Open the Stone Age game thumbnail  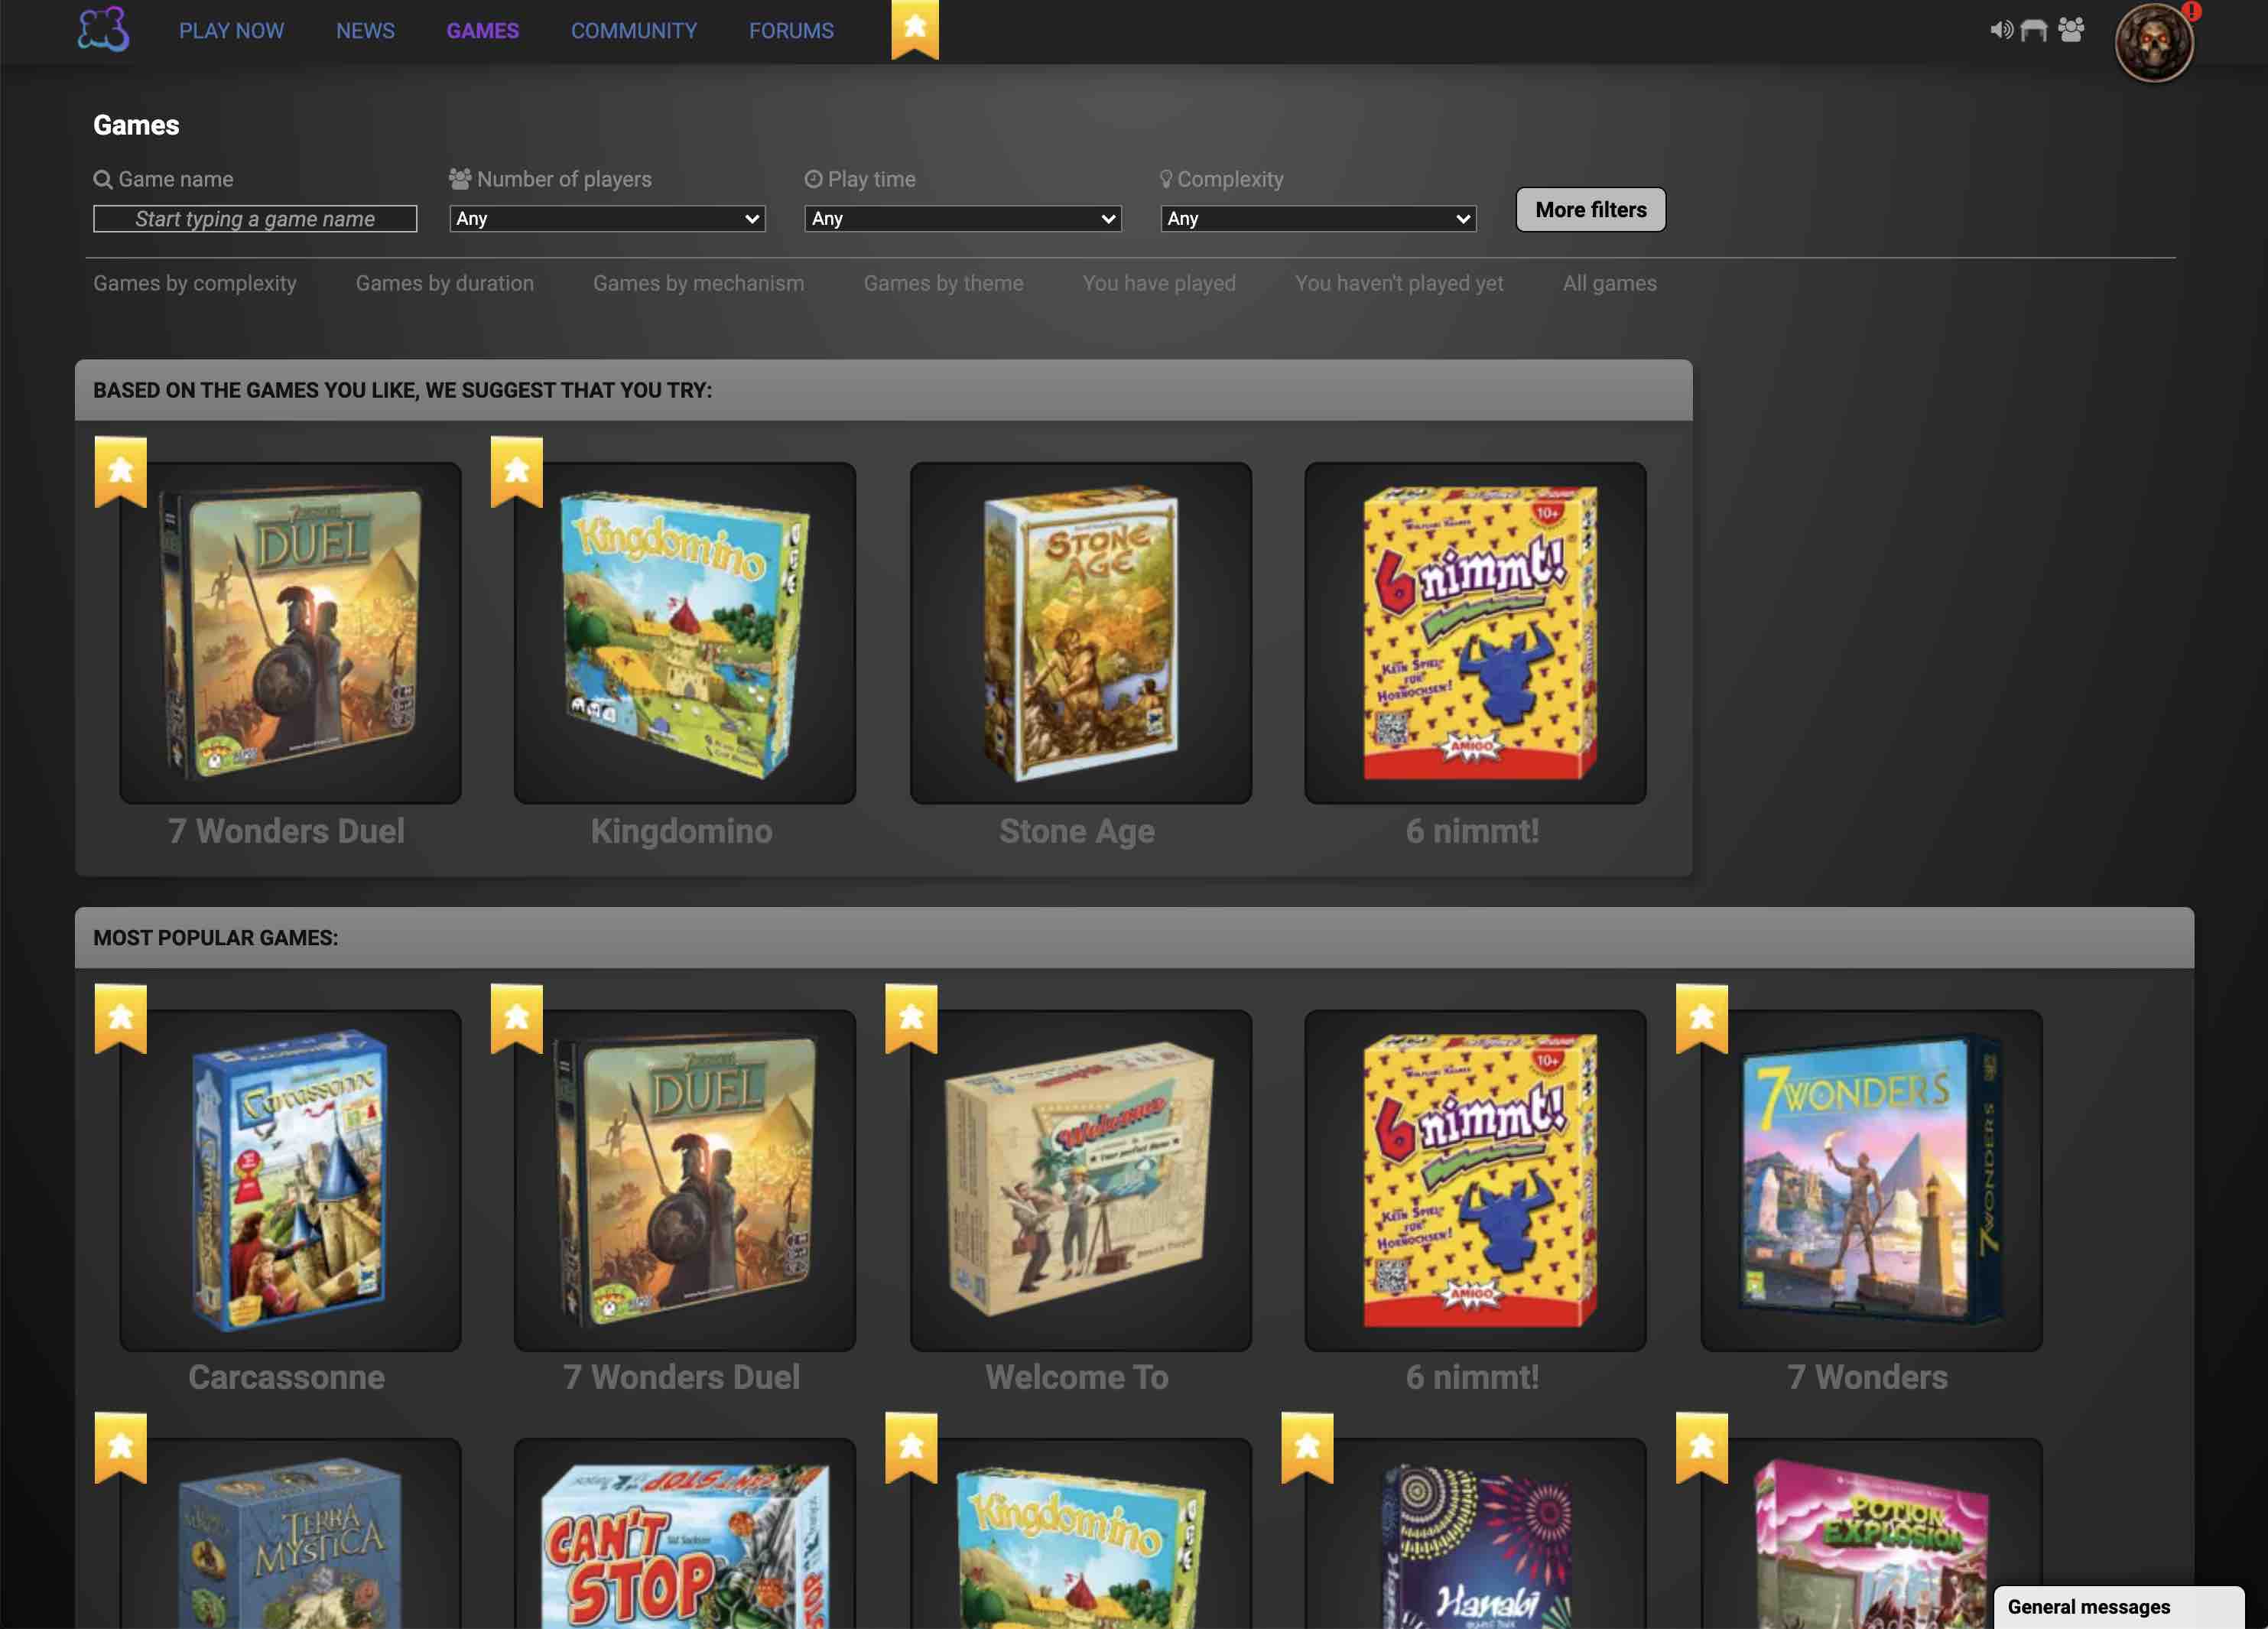[1080, 633]
